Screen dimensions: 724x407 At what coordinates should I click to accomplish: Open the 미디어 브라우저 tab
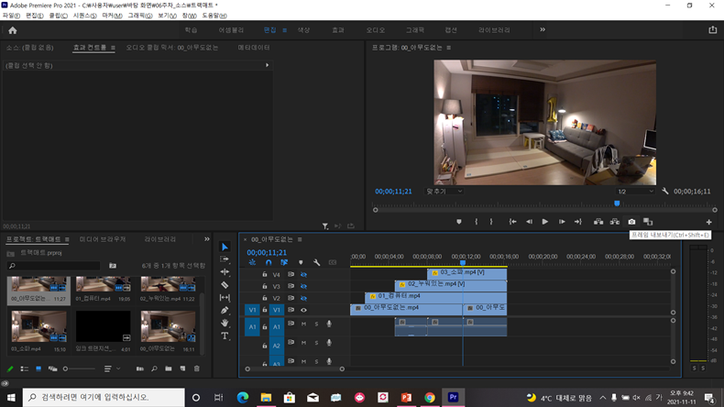point(103,239)
